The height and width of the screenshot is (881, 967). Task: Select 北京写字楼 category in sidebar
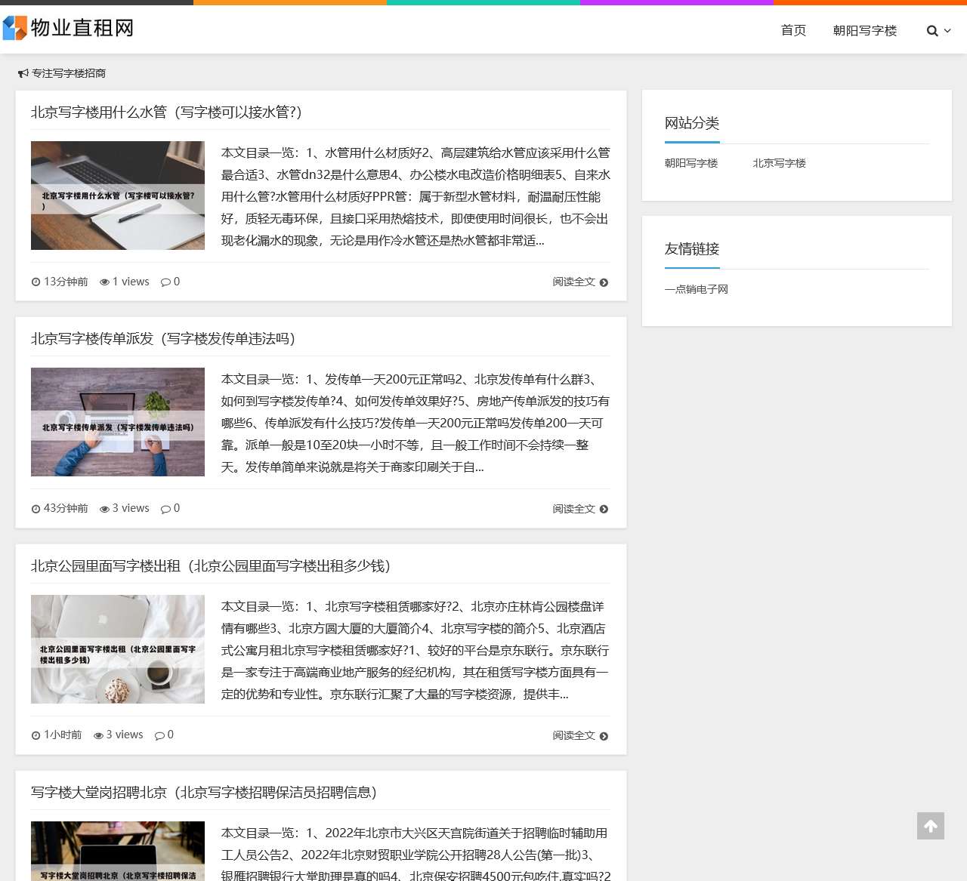[779, 163]
